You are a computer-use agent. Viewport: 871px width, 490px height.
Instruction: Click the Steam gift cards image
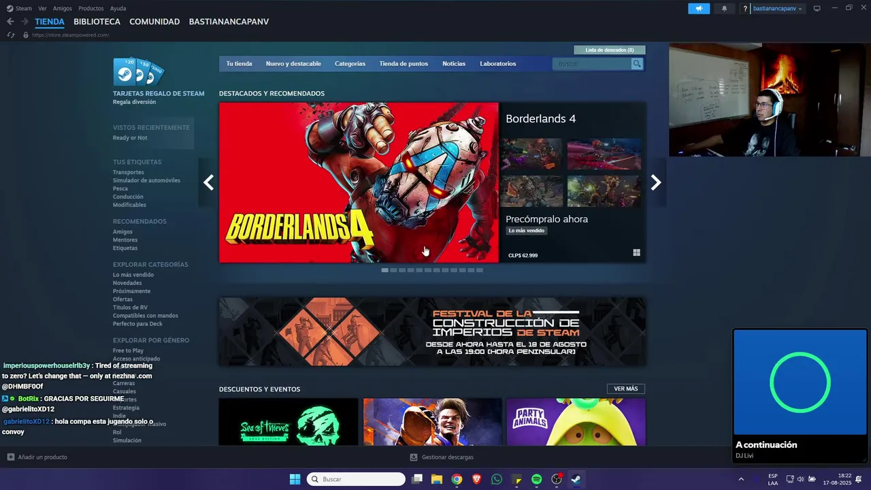click(x=139, y=72)
